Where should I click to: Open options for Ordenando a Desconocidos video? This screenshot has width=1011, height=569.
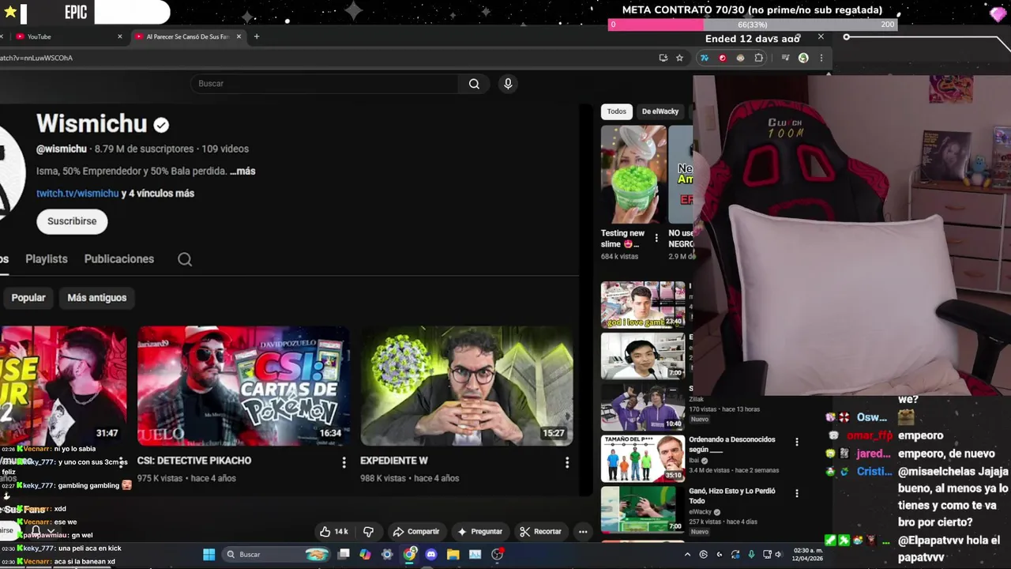[796, 442]
